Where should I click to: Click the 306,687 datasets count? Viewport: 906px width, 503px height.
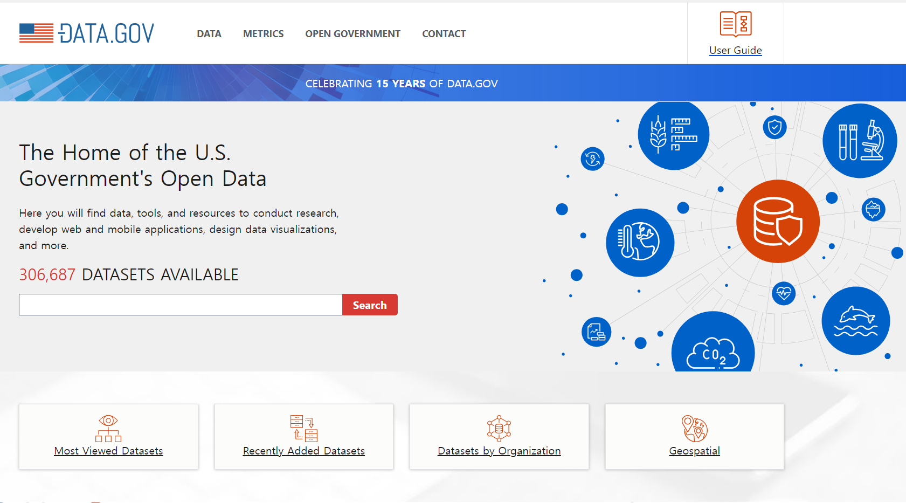tap(47, 275)
